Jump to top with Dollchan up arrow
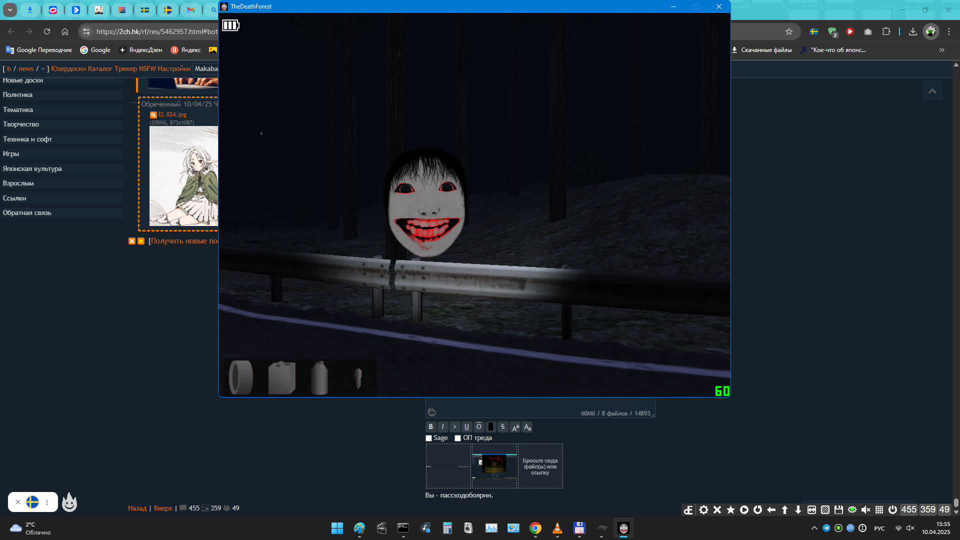 [784, 509]
